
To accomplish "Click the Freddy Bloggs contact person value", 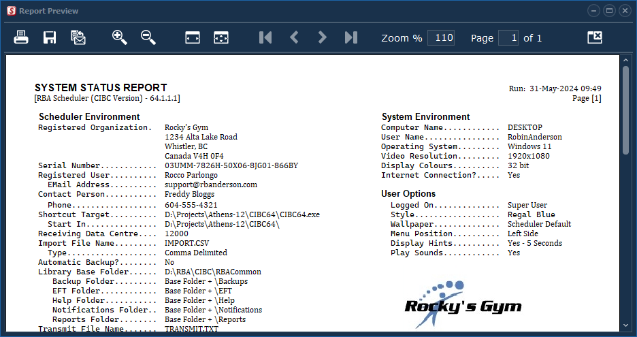I will (189, 194).
